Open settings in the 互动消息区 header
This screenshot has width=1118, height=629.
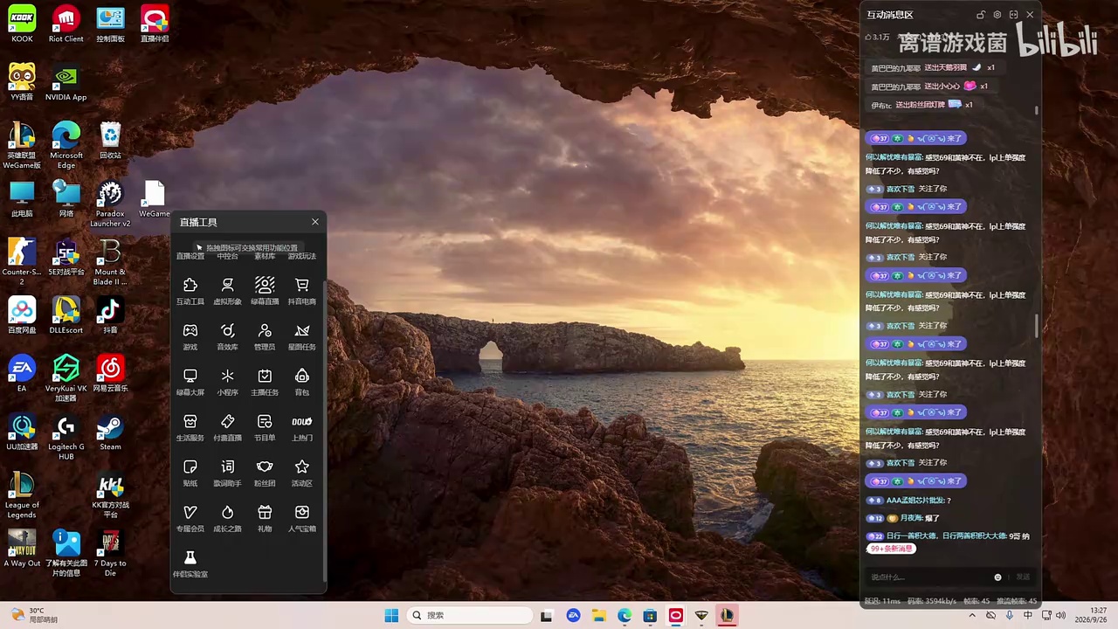[997, 15]
